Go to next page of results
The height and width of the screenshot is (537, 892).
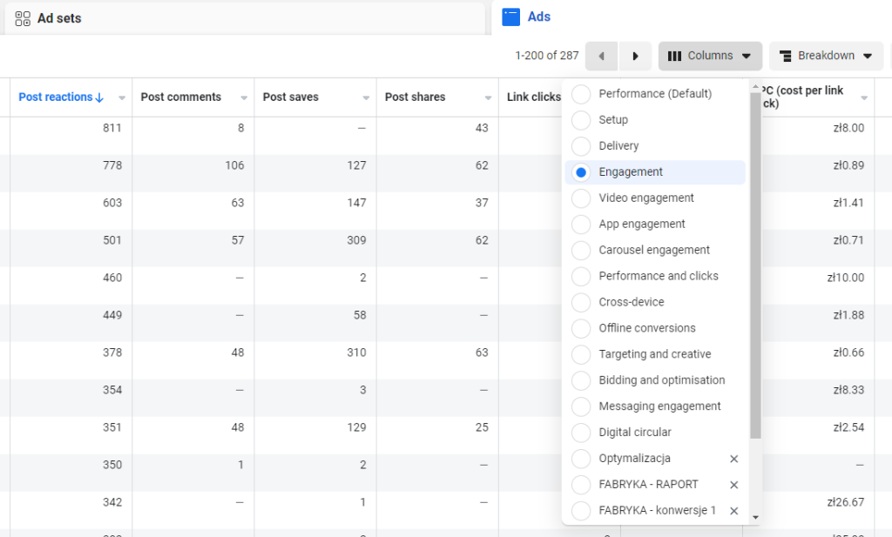coord(635,56)
